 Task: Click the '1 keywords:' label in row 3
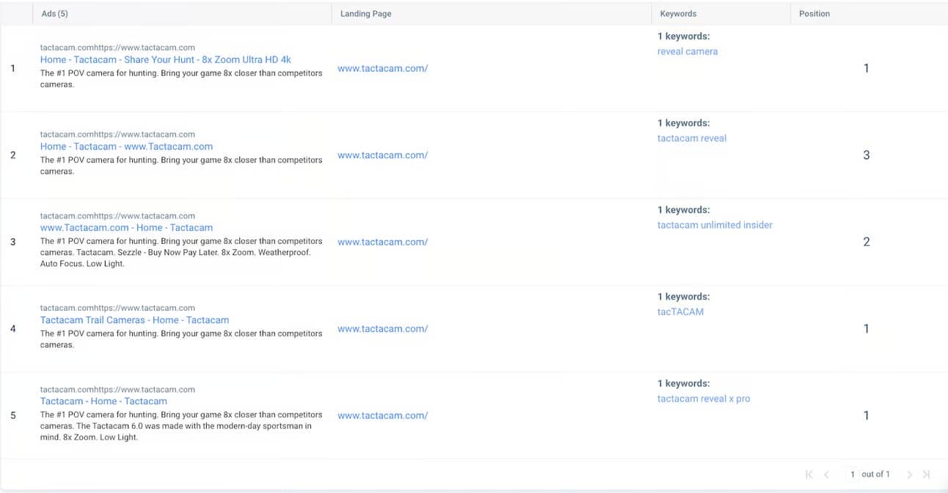pos(683,210)
